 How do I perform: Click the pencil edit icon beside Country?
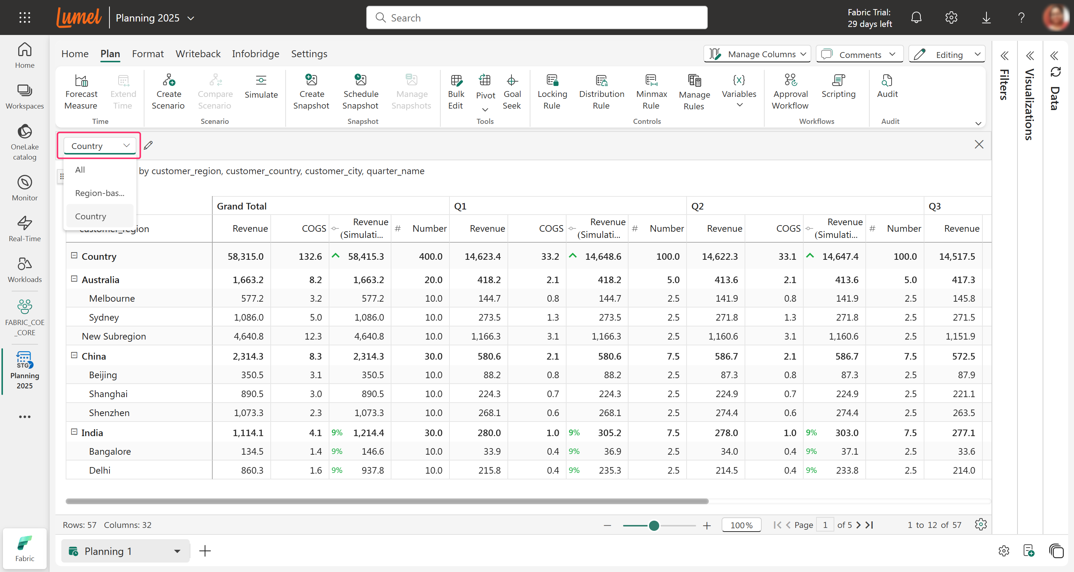pyautogui.click(x=148, y=145)
